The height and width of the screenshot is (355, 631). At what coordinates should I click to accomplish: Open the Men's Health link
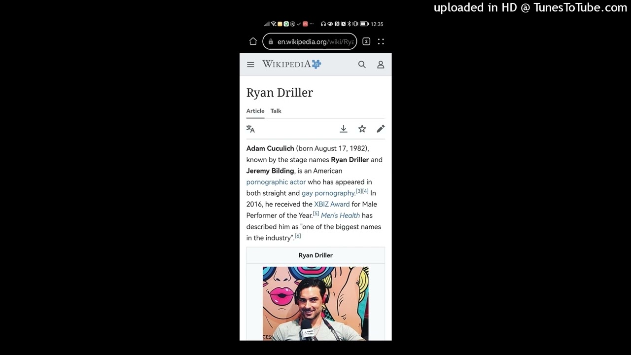click(340, 215)
